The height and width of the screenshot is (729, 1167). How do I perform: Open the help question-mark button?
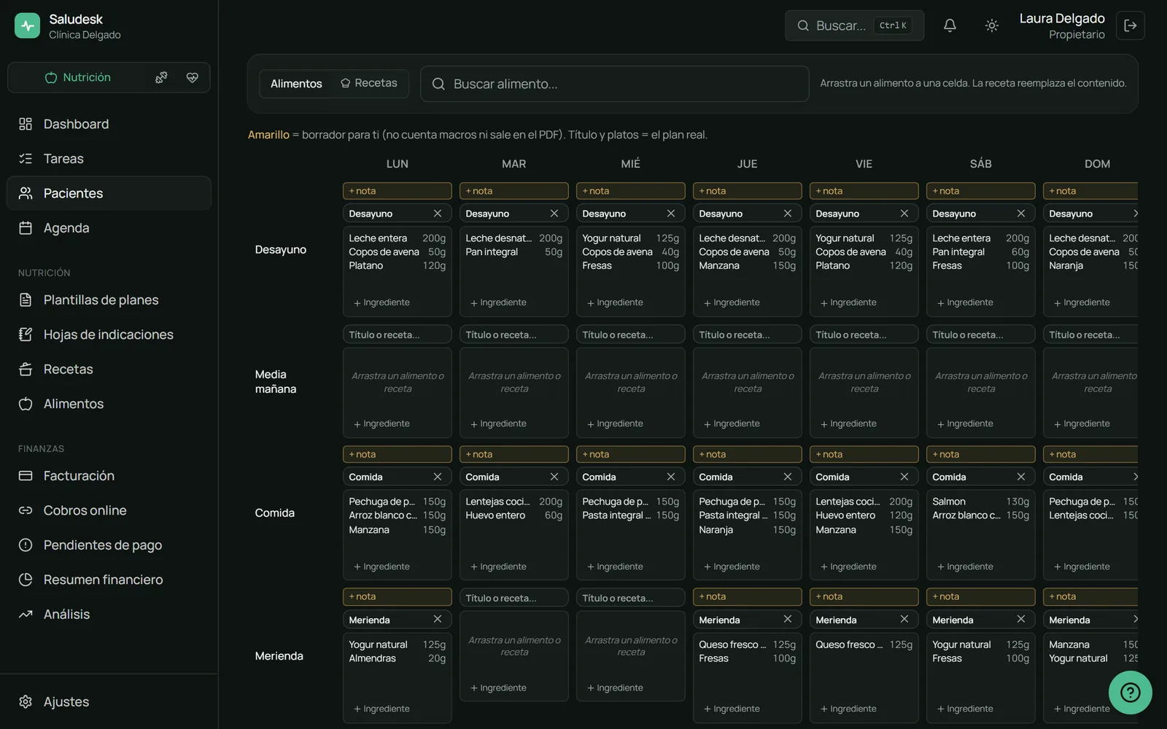click(x=1130, y=692)
